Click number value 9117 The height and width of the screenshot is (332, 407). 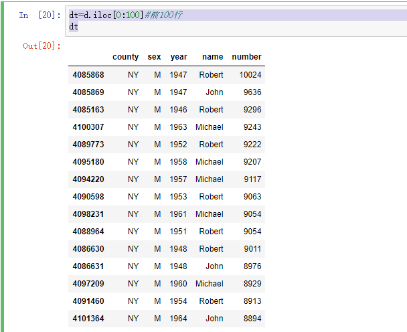252,179
